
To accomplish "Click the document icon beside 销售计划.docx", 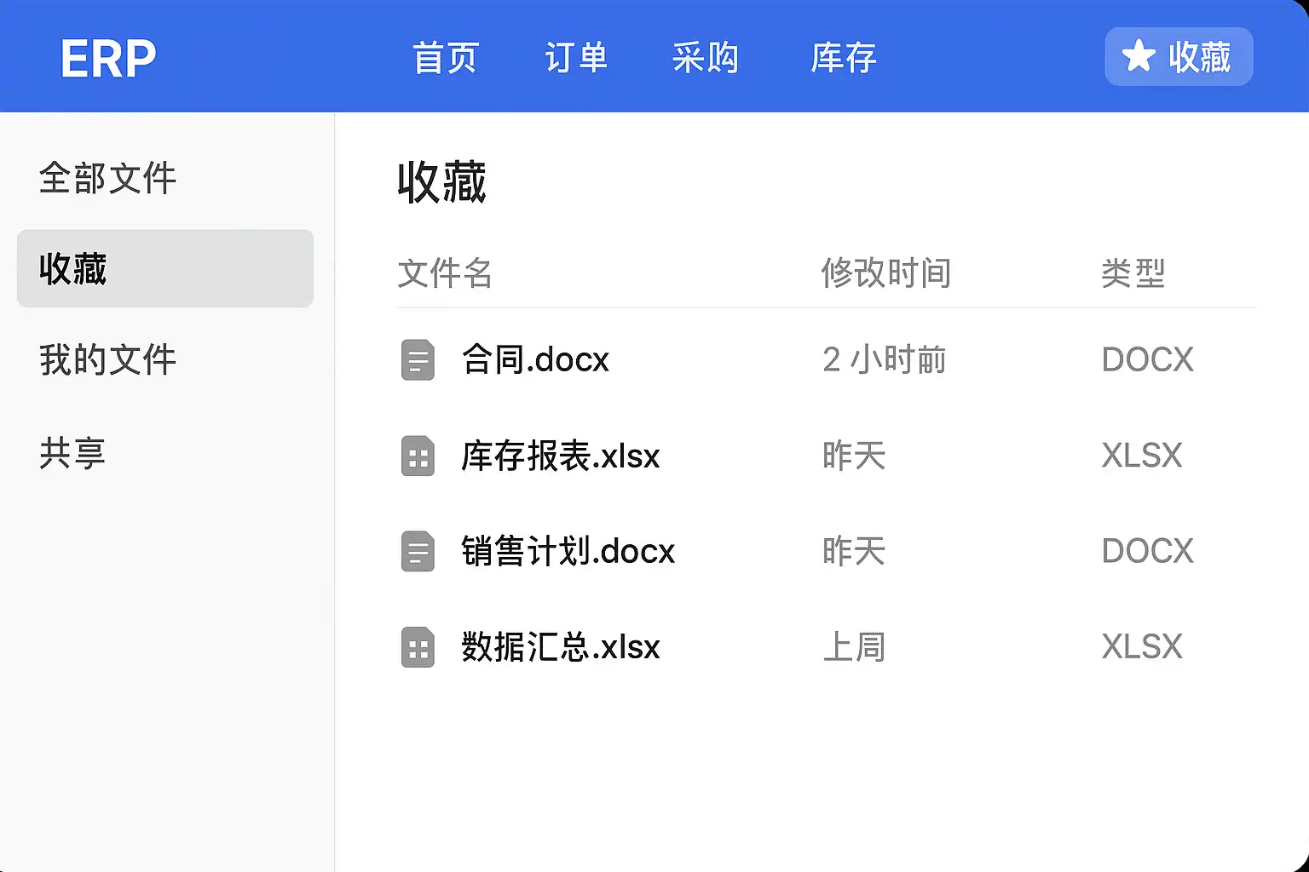I will point(418,552).
